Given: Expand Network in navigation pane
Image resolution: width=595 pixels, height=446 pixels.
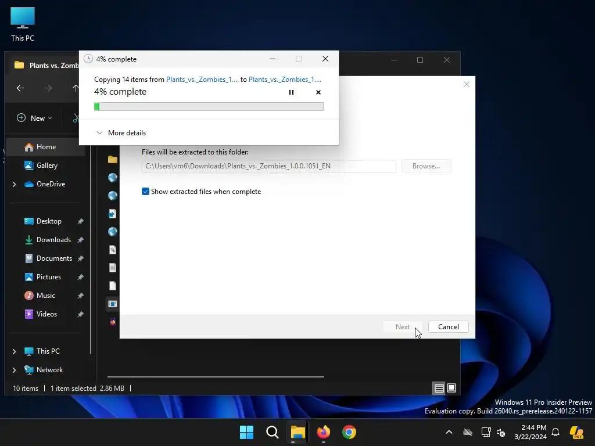Looking at the screenshot, I should tap(14, 370).
